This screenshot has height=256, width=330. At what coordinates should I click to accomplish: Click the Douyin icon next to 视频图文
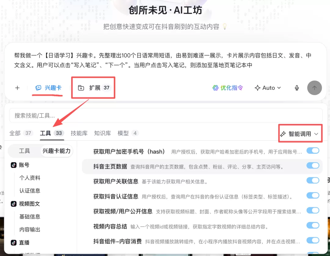[14, 204]
